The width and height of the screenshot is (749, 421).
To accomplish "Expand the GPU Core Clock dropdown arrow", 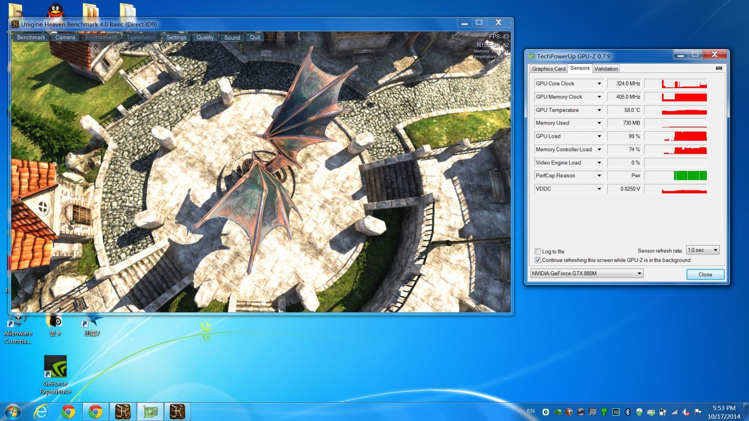I will 599,83.
